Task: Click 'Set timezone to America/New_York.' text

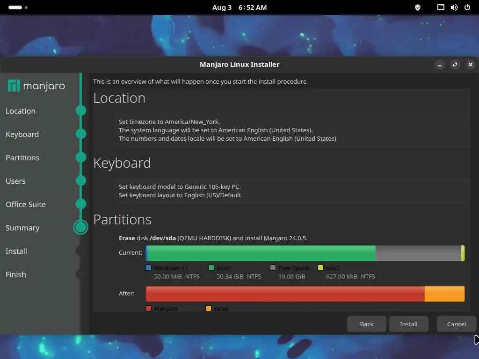Action: pyautogui.click(x=169, y=122)
